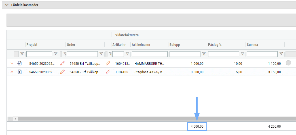Edit order pencil in Stegdosa row
Image resolution: width=296 pixels, height=135 pixels.
[x=108, y=72]
